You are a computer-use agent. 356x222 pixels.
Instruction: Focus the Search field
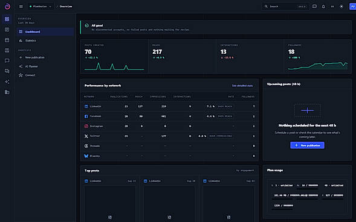pyautogui.click(x=285, y=7)
